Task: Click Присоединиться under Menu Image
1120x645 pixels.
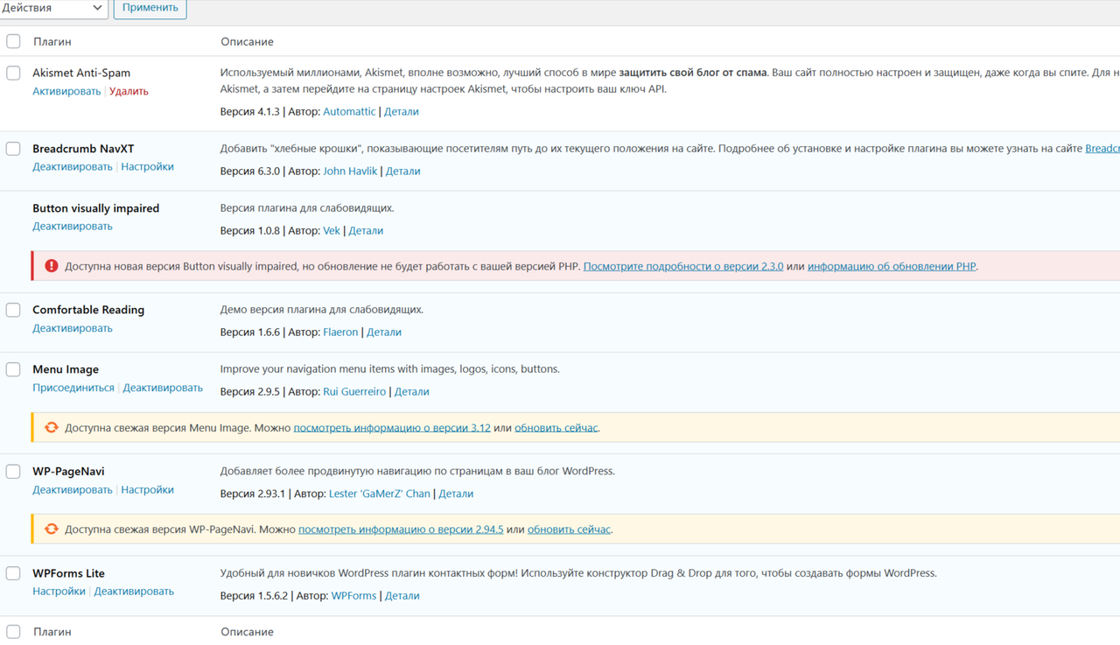Action: coord(73,388)
